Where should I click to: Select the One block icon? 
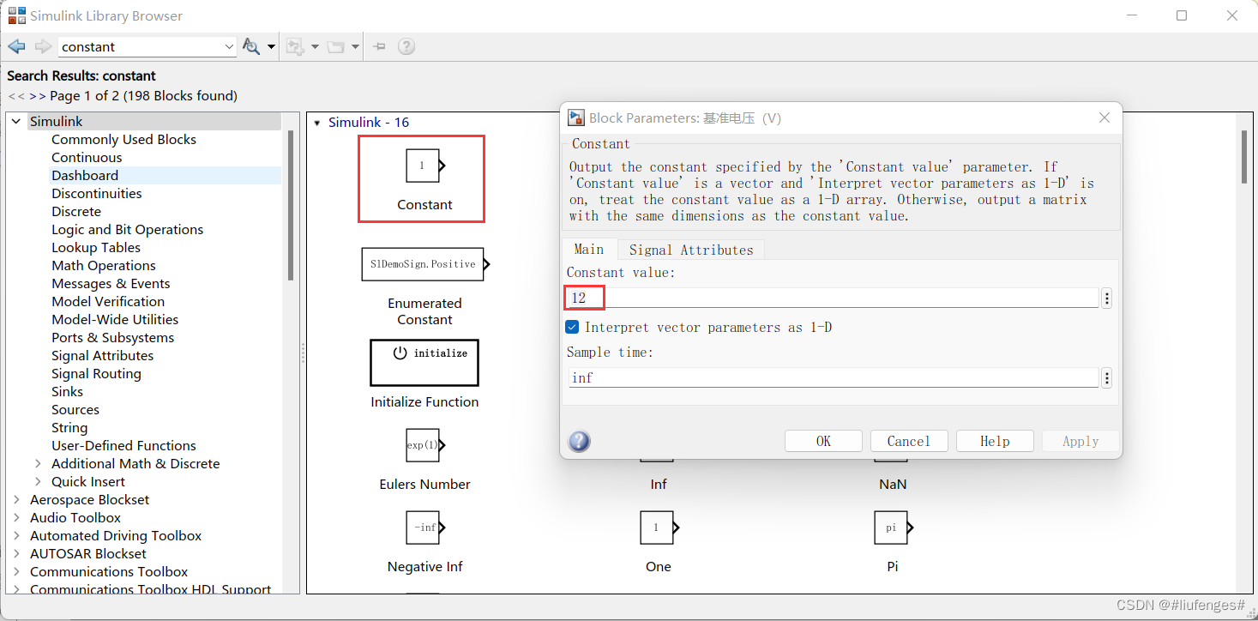point(659,528)
